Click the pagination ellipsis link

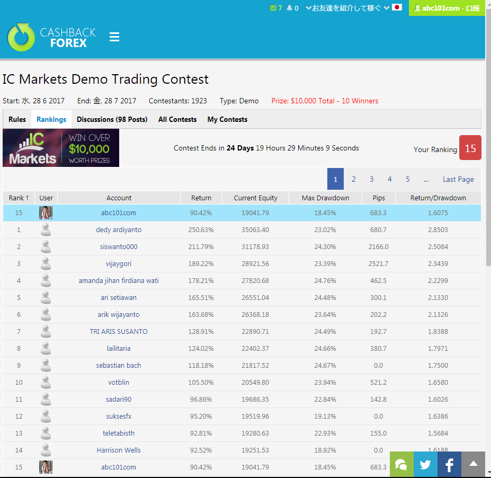426,179
